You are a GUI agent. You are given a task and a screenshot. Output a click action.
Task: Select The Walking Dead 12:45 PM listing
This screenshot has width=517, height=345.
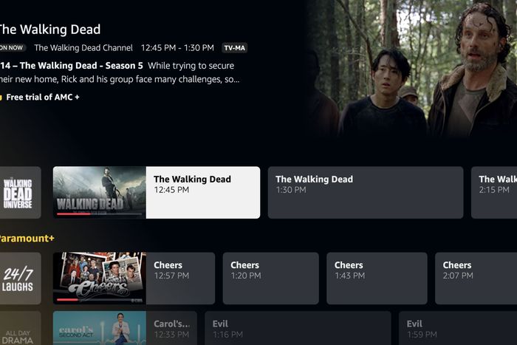[203, 192]
